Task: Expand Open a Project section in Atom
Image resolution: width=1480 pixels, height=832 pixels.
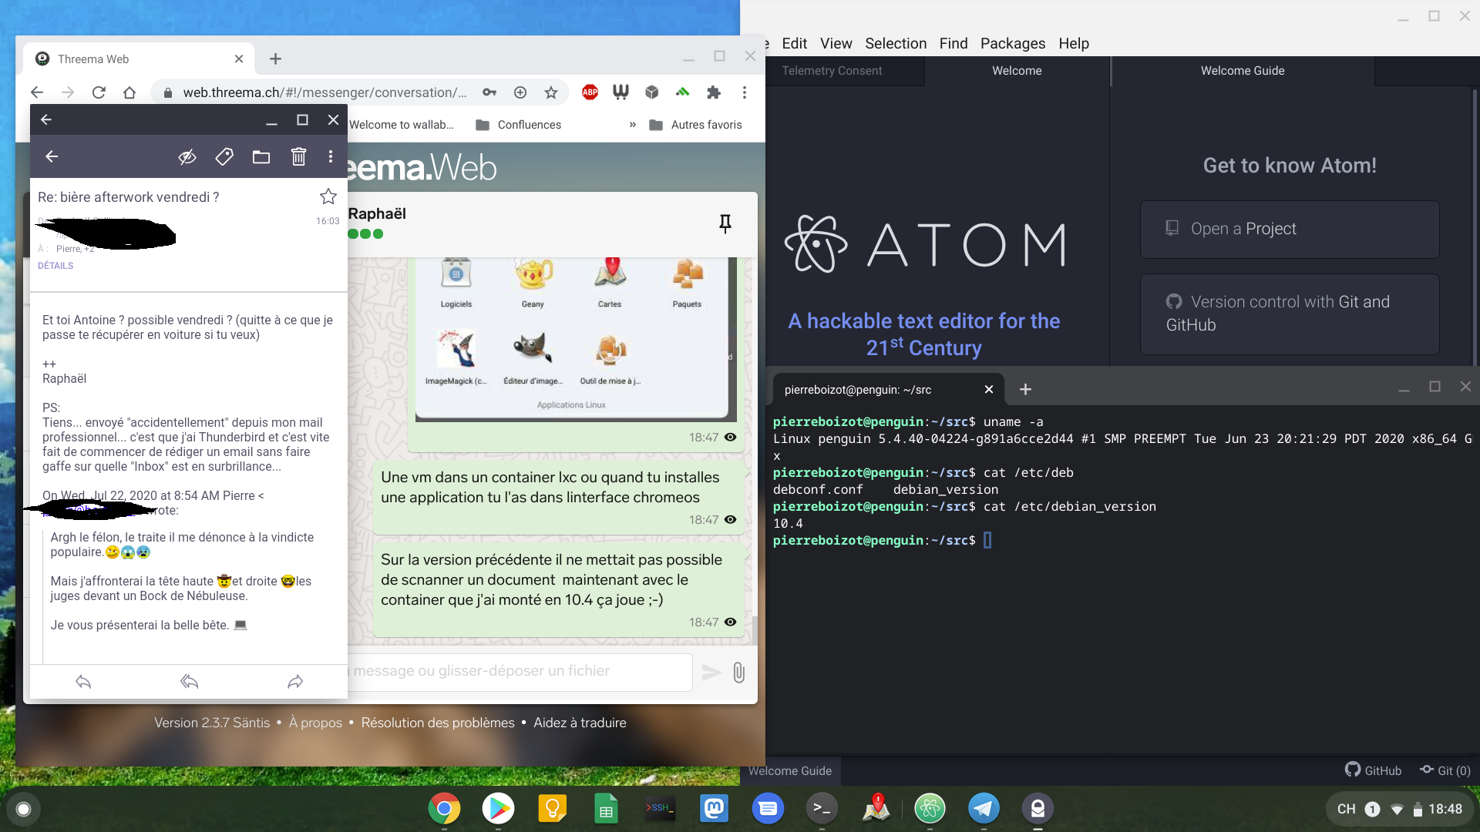Action: [1290, 230]
